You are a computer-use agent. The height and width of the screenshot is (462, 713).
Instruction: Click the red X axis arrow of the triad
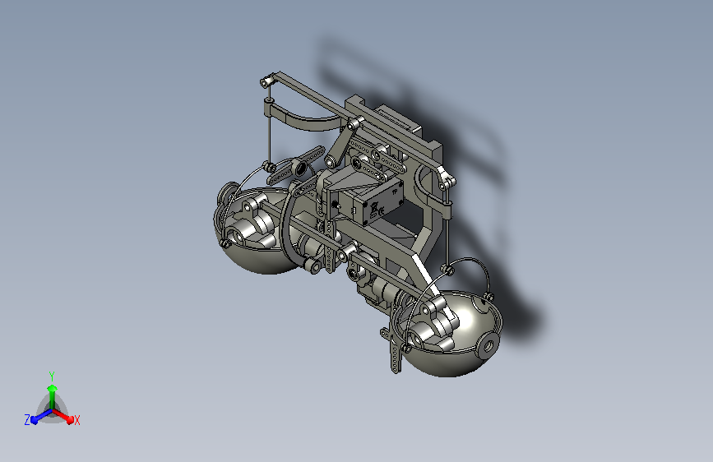(63, 415)
